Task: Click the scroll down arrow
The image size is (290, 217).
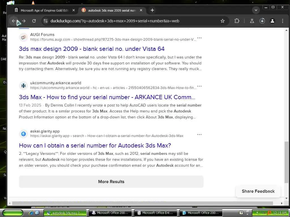Action: coord(286,198)
